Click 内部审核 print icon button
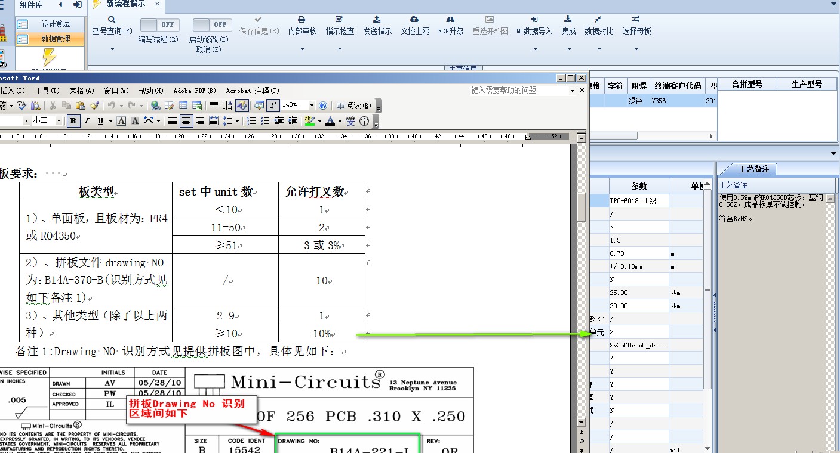This screenshot has width=840, height=453. (302, 20)
